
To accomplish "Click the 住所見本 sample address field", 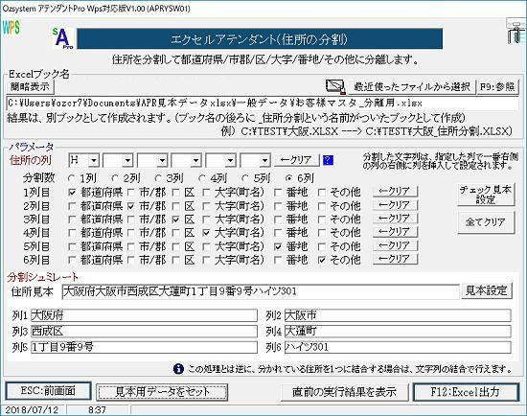I will (x=261, y=291).
